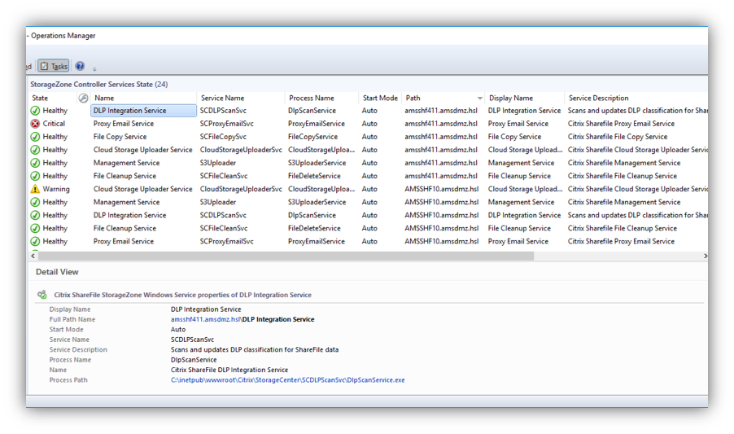Open the amsshf411.amsdmz.hsl full path link
Image resolution: width=734 pixels, height=434 pixels.
tap(205, 320)
